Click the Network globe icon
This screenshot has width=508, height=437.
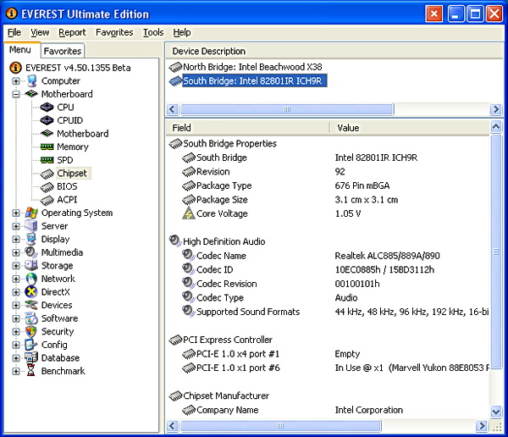pyautogui.click(x=31, y=279)
